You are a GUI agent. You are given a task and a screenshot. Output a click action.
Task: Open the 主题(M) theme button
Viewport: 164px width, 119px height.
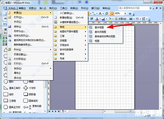coord(121,19)
